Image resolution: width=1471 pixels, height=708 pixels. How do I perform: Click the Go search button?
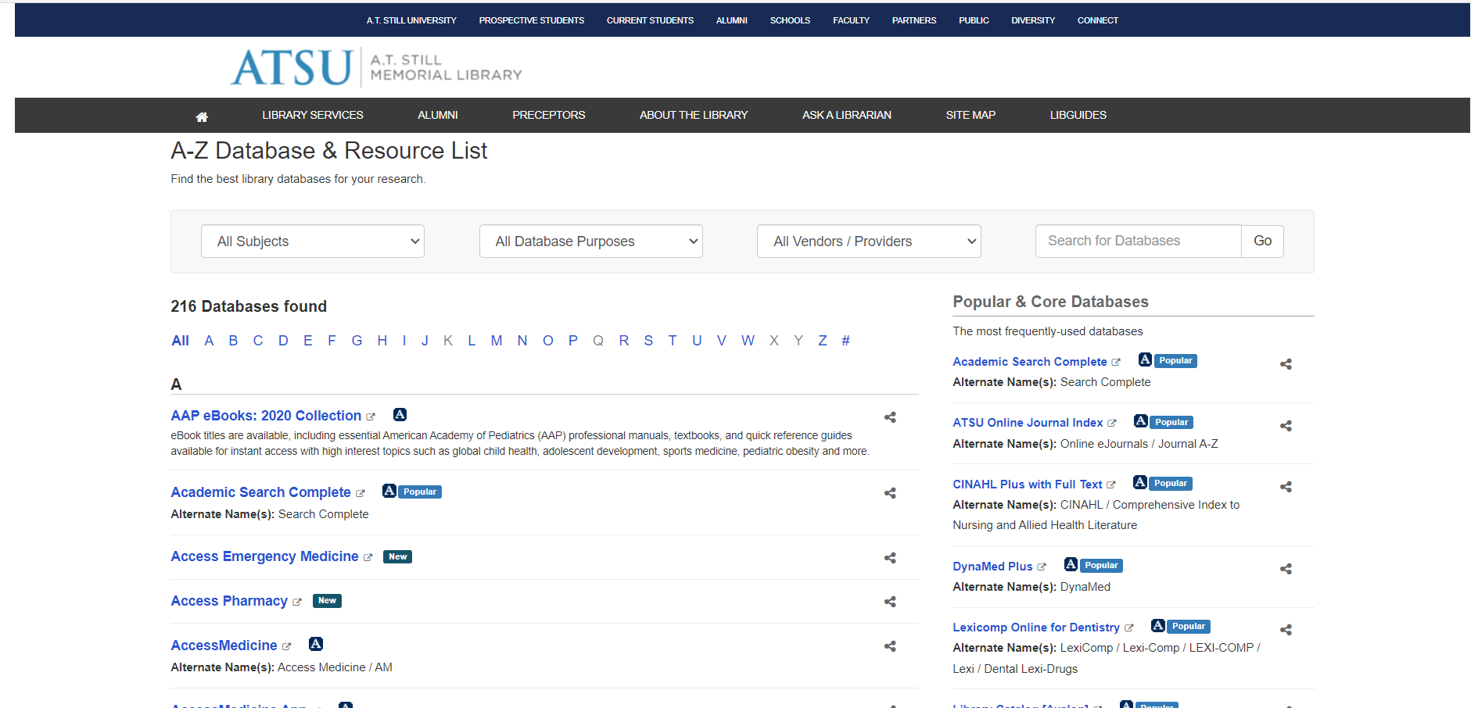coord(1263,241)
